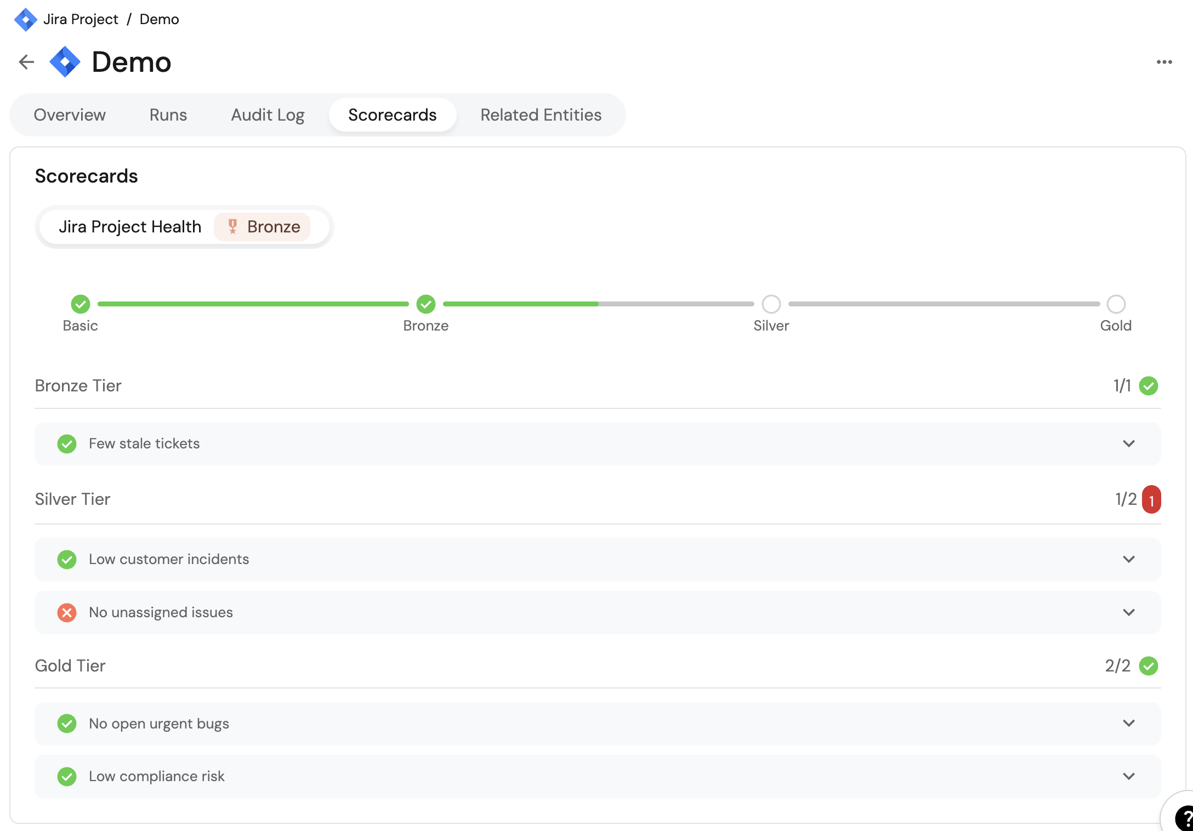Click the Bronze medal badge icon
This screenshot has width=1193, height=831.
point(232,226)
